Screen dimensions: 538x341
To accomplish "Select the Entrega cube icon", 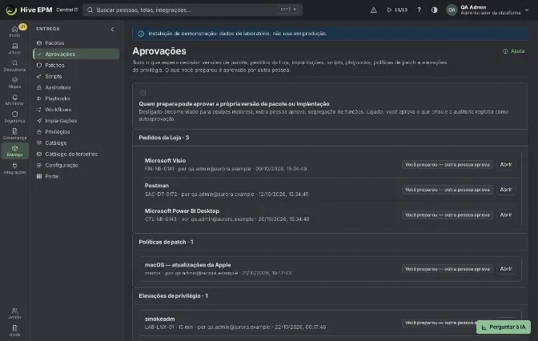I will coord(14,151).
